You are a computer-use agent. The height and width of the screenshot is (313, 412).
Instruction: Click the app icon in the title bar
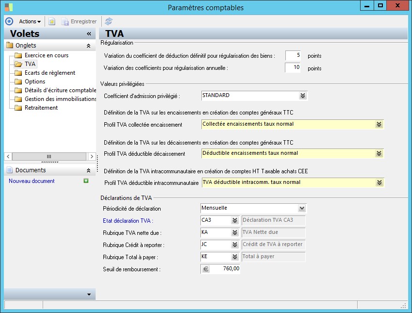(x=9, y=7)
